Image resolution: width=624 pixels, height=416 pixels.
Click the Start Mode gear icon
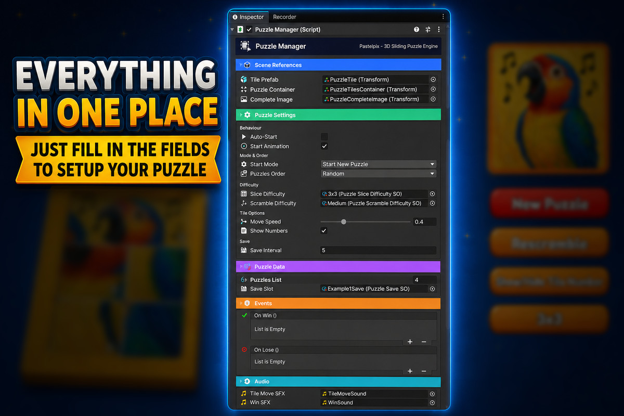(x=244, y=164)
